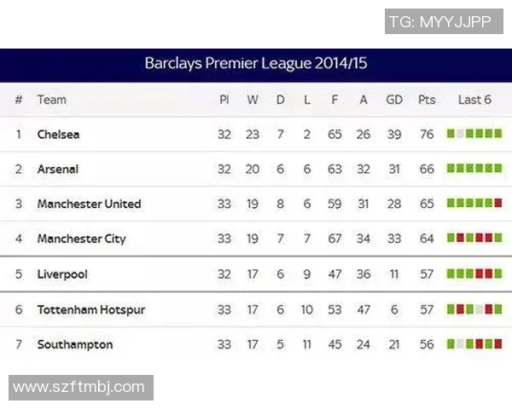This screenshot has width=512, height=409.
Task: Click the Team column header
Action: coord(51,100)
